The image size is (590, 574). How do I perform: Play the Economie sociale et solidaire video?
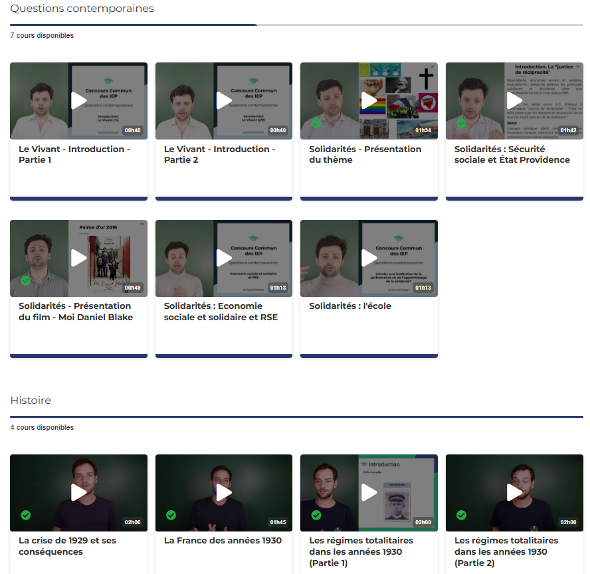pos(224,258)
